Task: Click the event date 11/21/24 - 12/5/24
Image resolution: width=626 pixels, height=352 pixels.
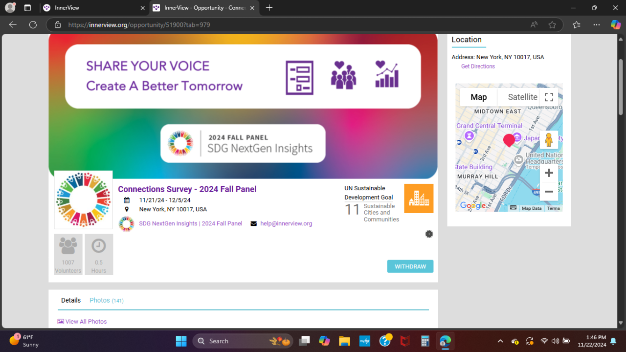Action: 165,200
